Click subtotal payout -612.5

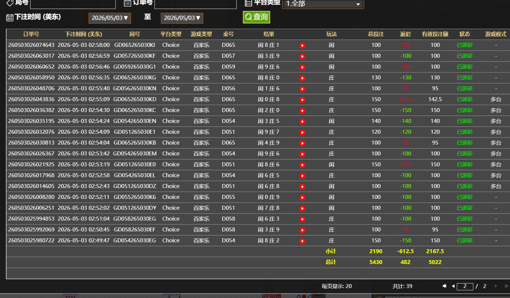click(x=405, y=251)
